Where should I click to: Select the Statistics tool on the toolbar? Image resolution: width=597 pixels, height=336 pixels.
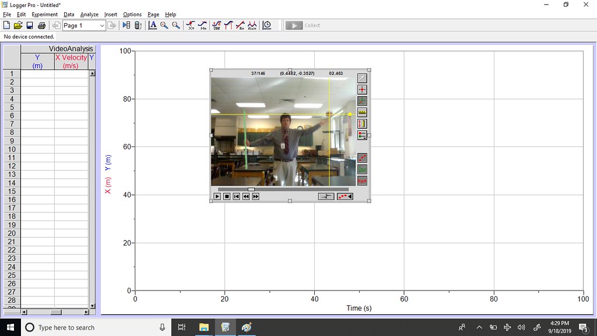[x=216, y=26]
